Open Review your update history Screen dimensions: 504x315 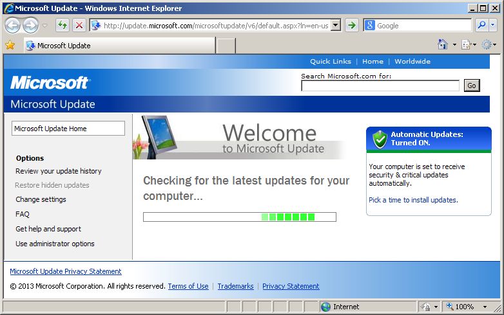(x=59, y=171)
